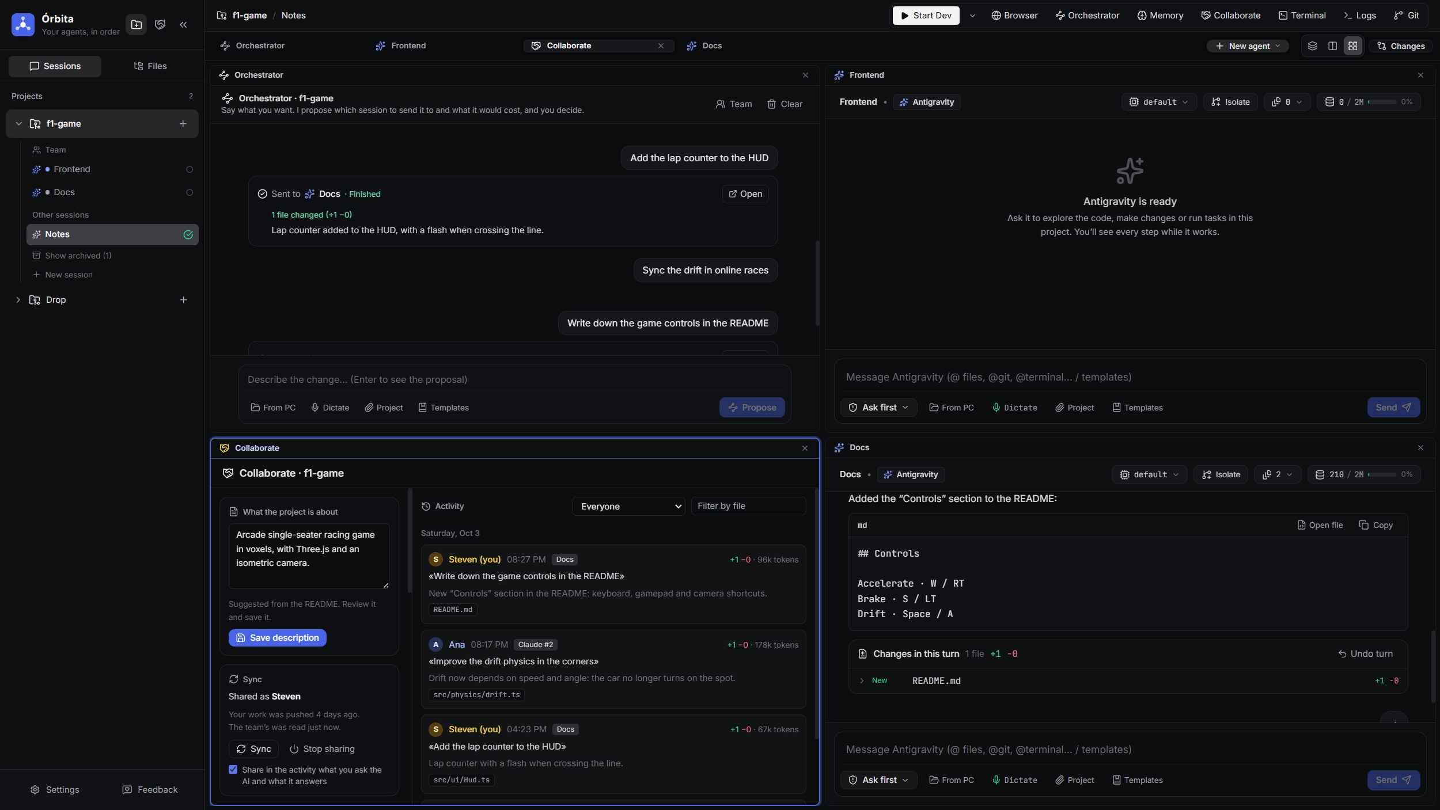Open the Ask first dropdown in Docs panel
1440x810 pixels.
(879, 780)
